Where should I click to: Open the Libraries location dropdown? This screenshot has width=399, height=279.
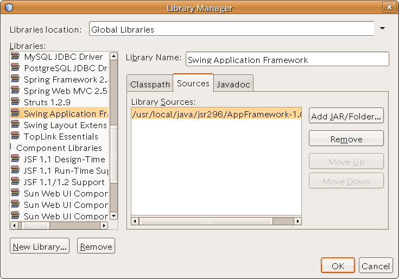point(382,29)
